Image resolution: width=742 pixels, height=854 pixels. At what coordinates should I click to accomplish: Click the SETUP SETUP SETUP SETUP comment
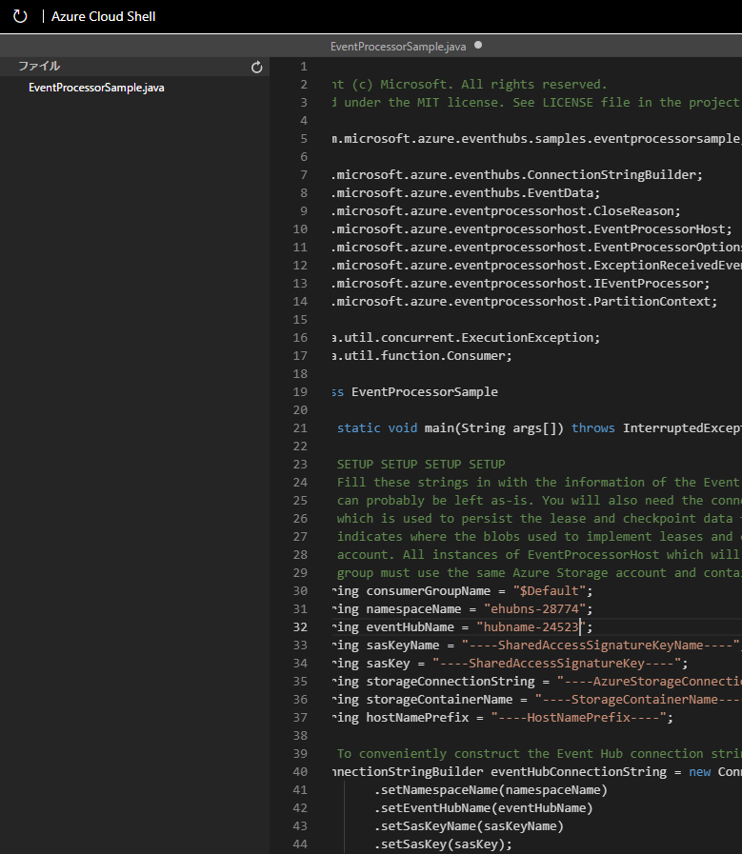tap(421, 464)
